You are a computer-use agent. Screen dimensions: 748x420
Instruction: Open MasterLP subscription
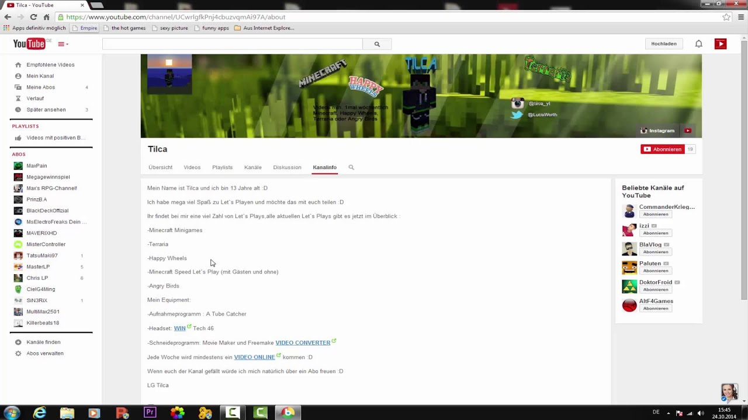(x=38, y=267)
